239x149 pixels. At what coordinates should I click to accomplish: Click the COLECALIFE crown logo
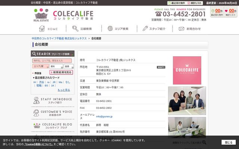41,15
